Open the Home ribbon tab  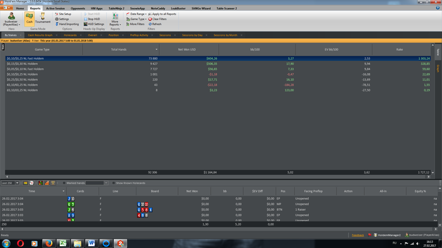pos(20,8)
